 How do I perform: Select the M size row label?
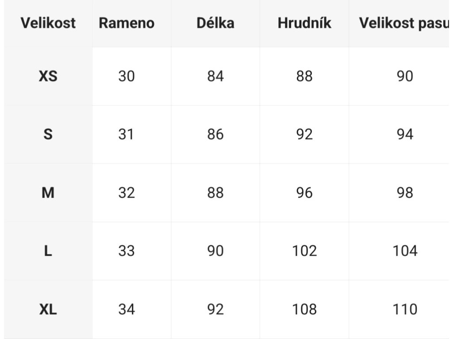(x=48, y=192)
